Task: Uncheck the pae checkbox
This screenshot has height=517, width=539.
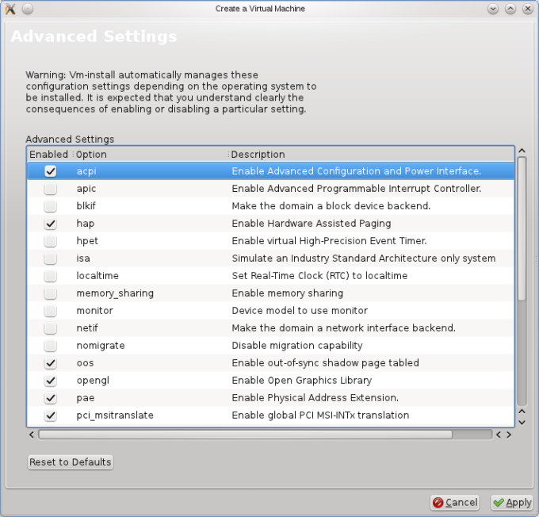Action: click(51, 398)
